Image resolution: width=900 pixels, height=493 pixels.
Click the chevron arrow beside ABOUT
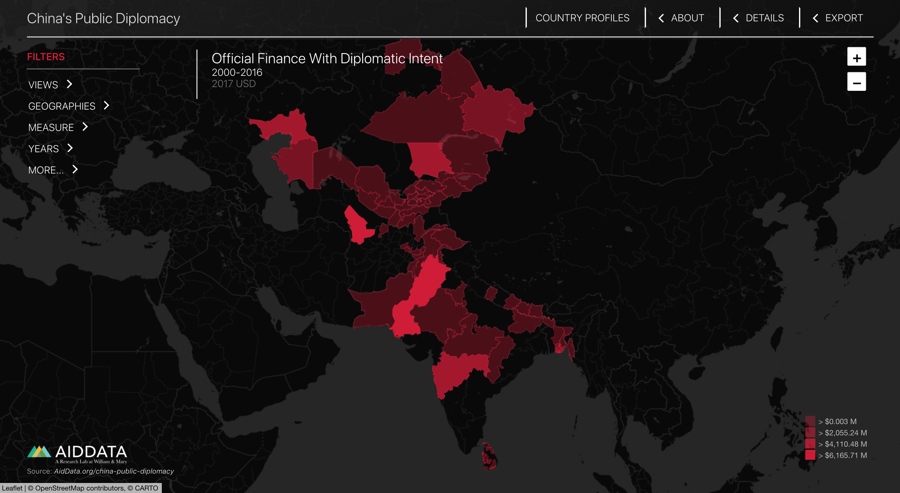[x=661, y=18]
